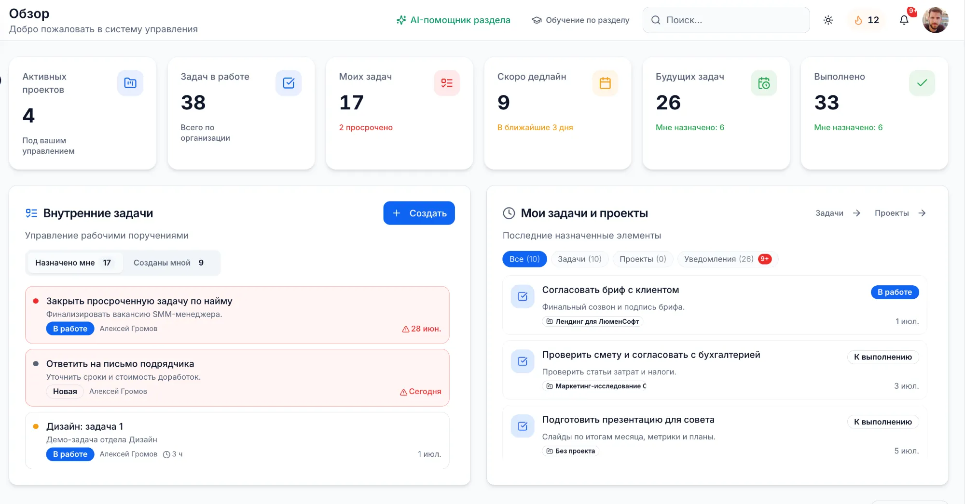Click the arrow next to Задачи link
The height and width of the screenshot is (504, 965).
[856, 213]
